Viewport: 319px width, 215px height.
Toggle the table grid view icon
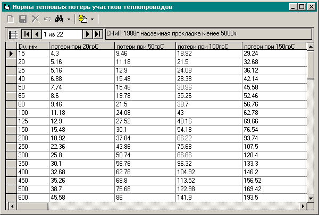coord(13,34)
